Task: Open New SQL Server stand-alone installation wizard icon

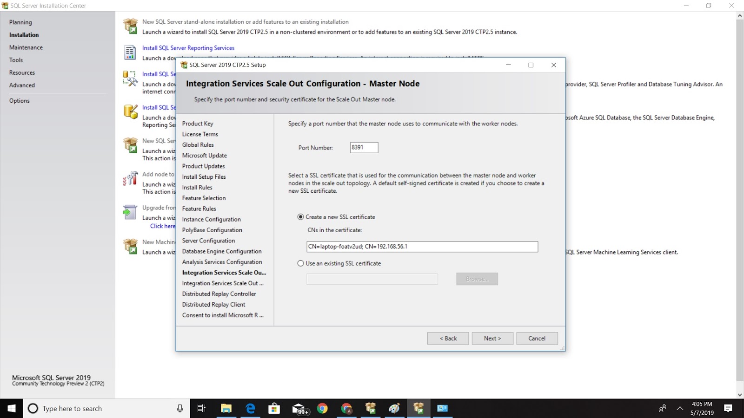Action: pos(130,26)
